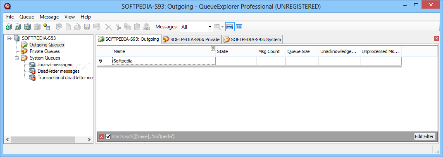This screenshot has height=157, width=443.
Task: Click the open/load messages toolbar icon
Action: 77,27
